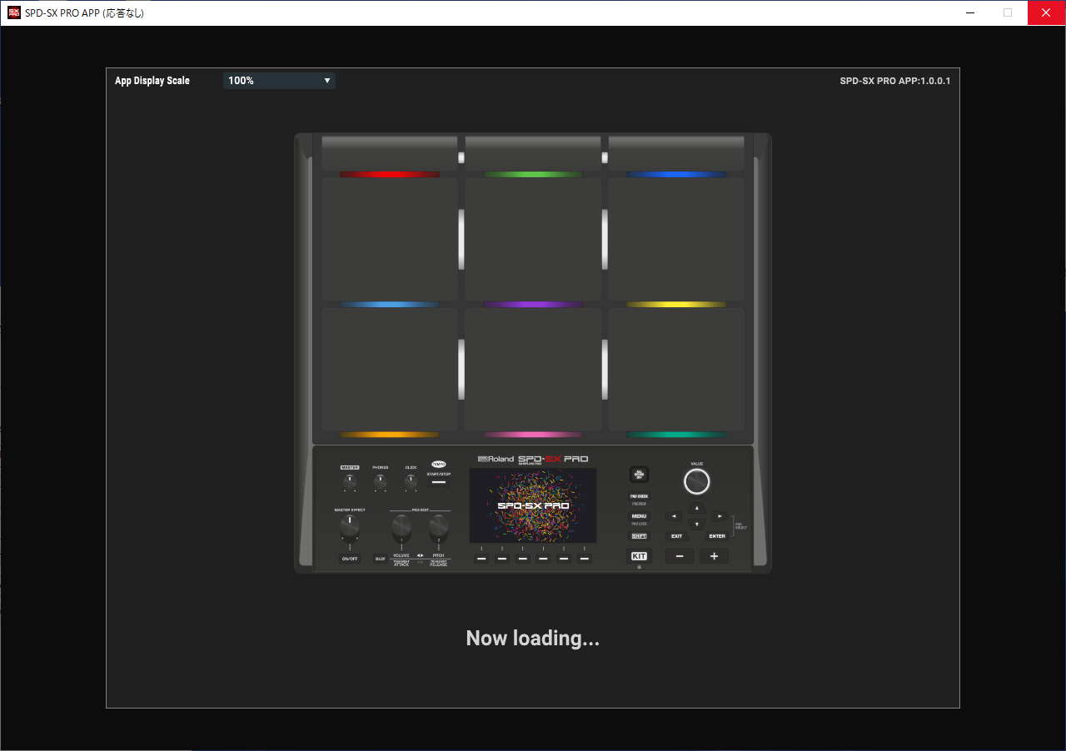Hit the large pad above the teal LED
The image size is (1066, 751).
[676, 370]
